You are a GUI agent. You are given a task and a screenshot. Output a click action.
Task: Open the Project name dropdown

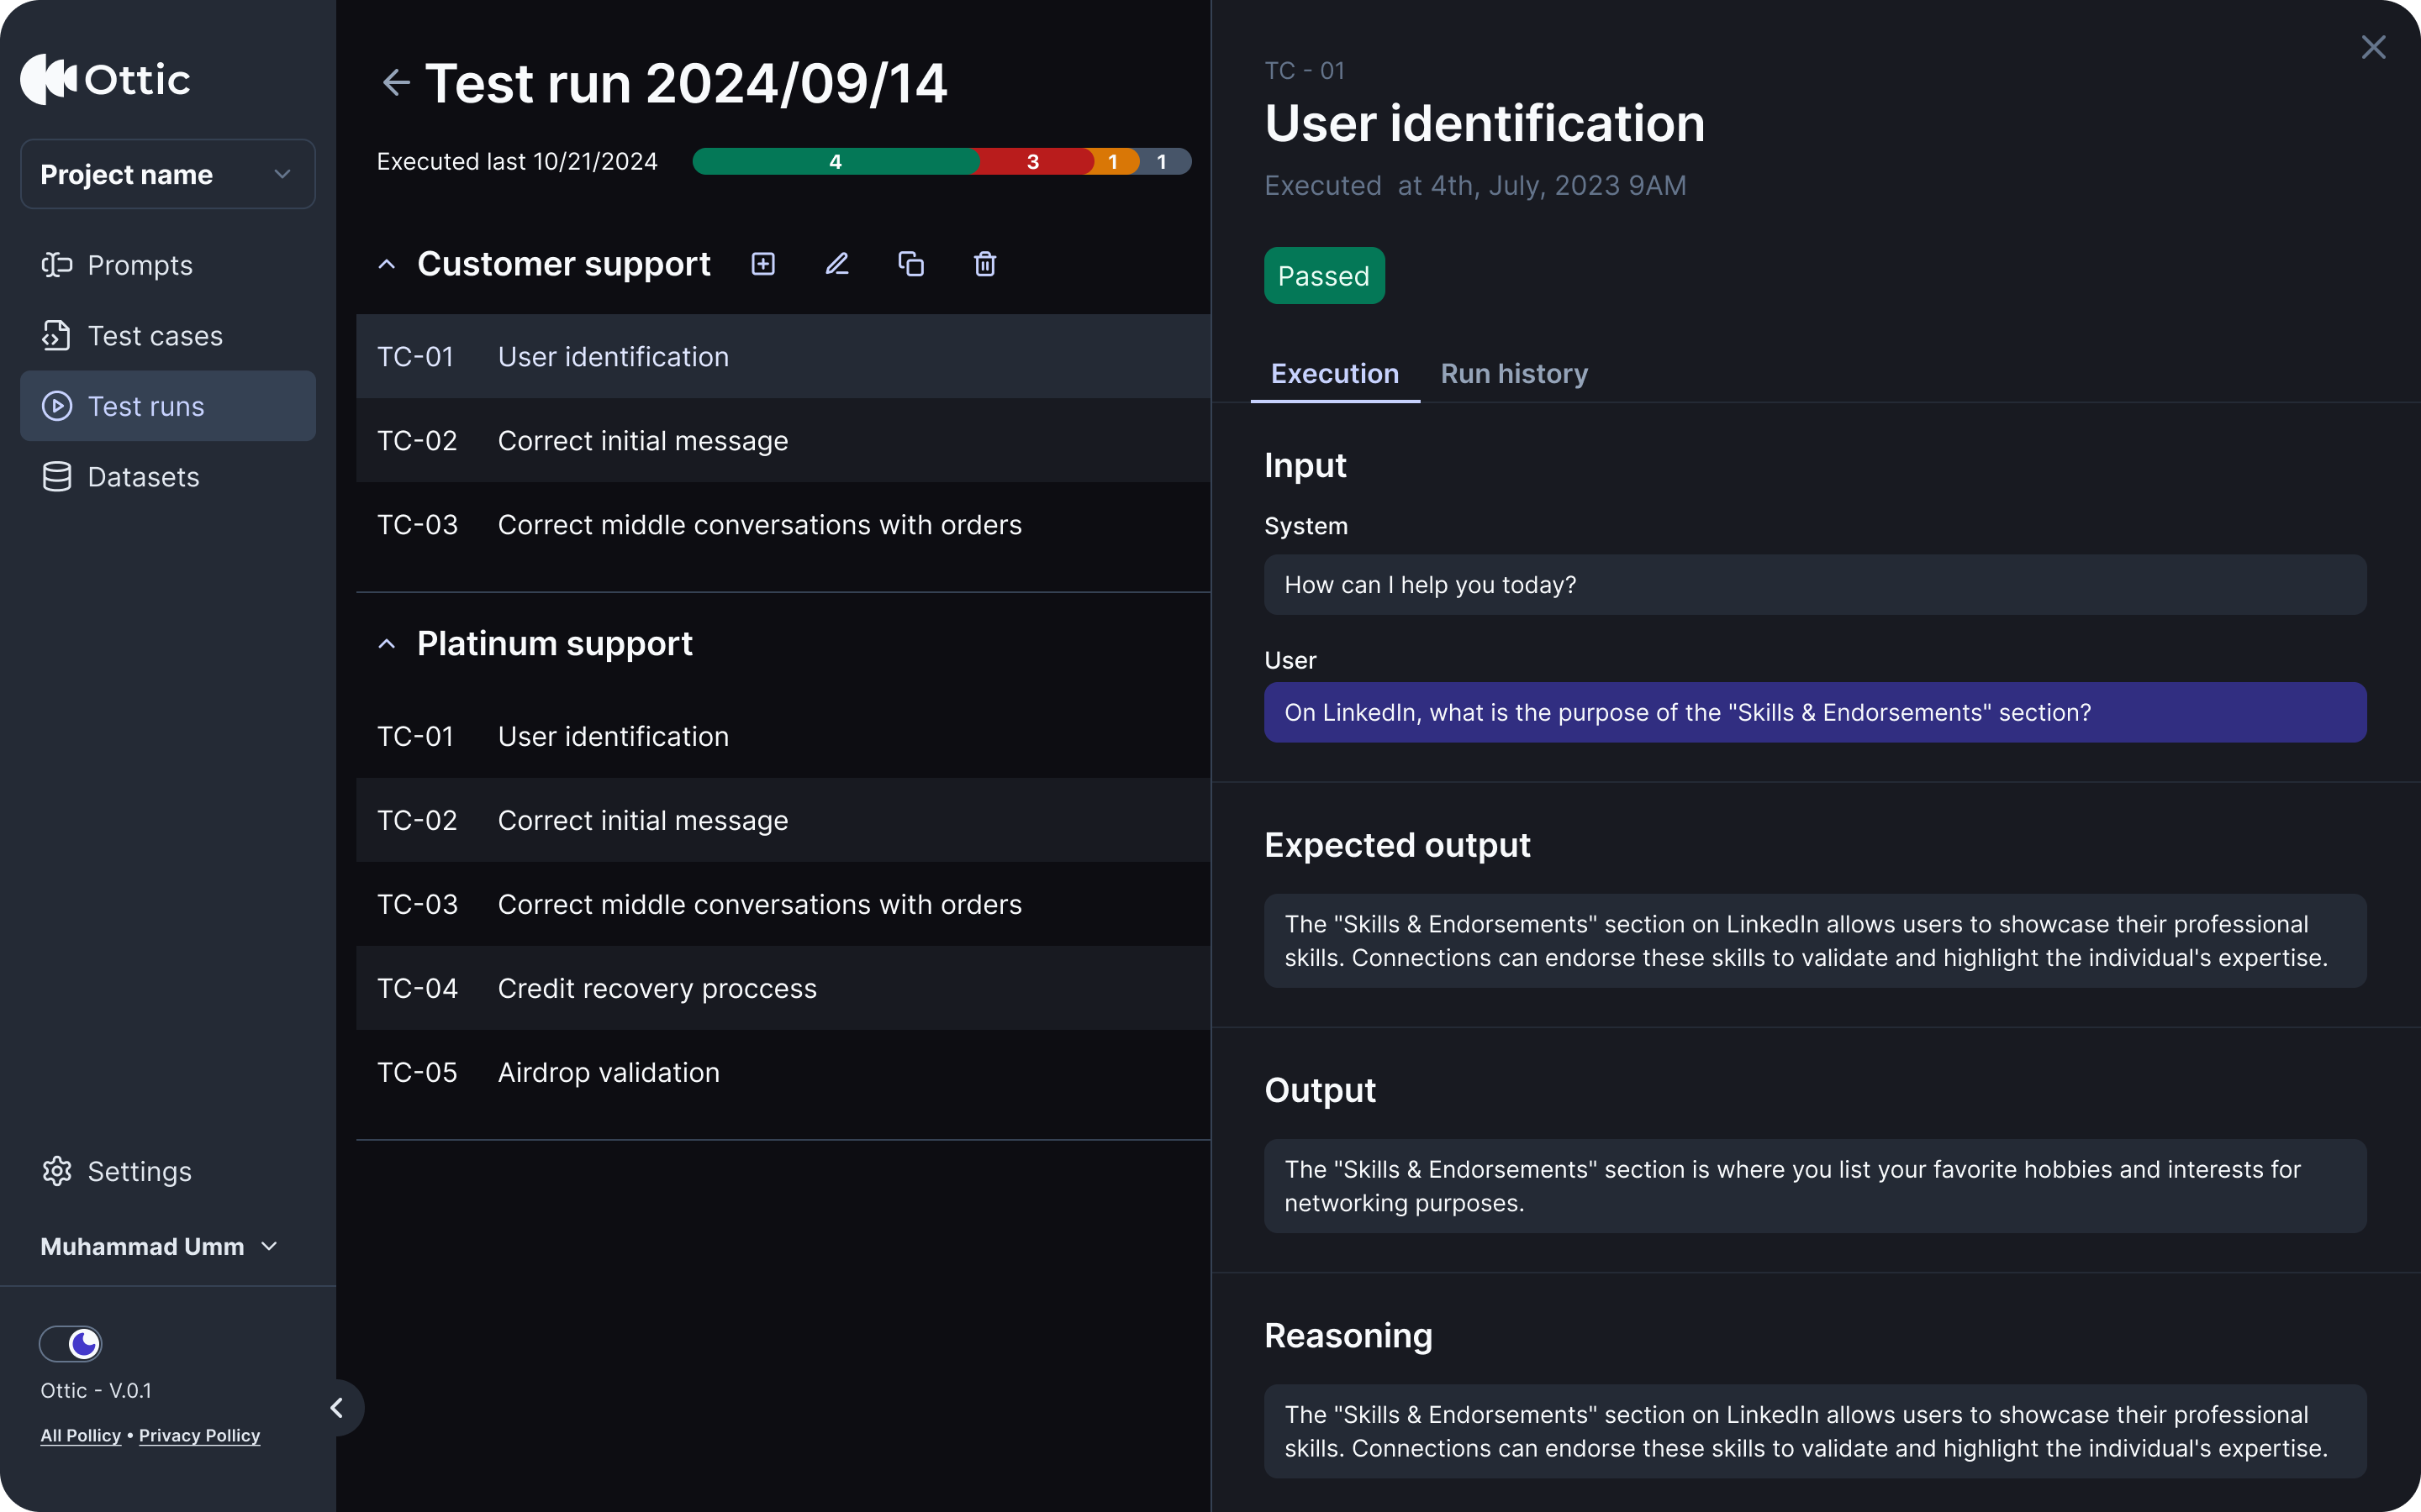168,174
